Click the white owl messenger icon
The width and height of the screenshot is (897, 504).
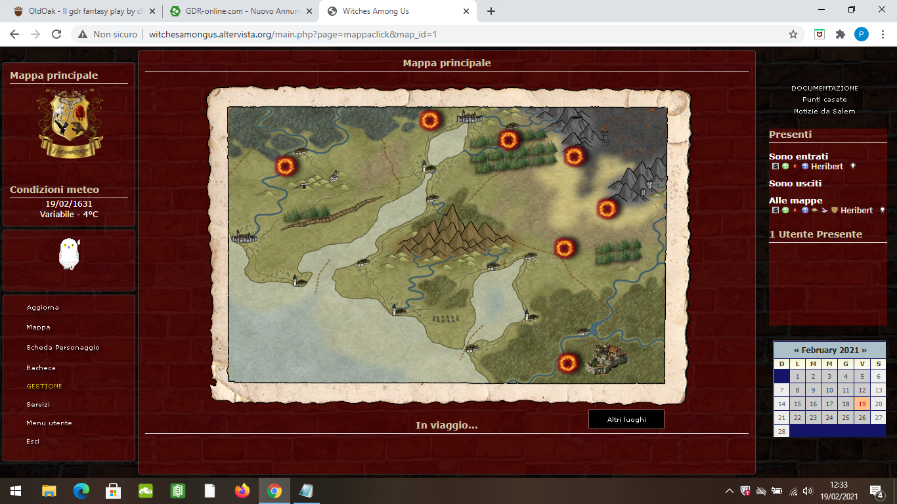coord(68,254)
